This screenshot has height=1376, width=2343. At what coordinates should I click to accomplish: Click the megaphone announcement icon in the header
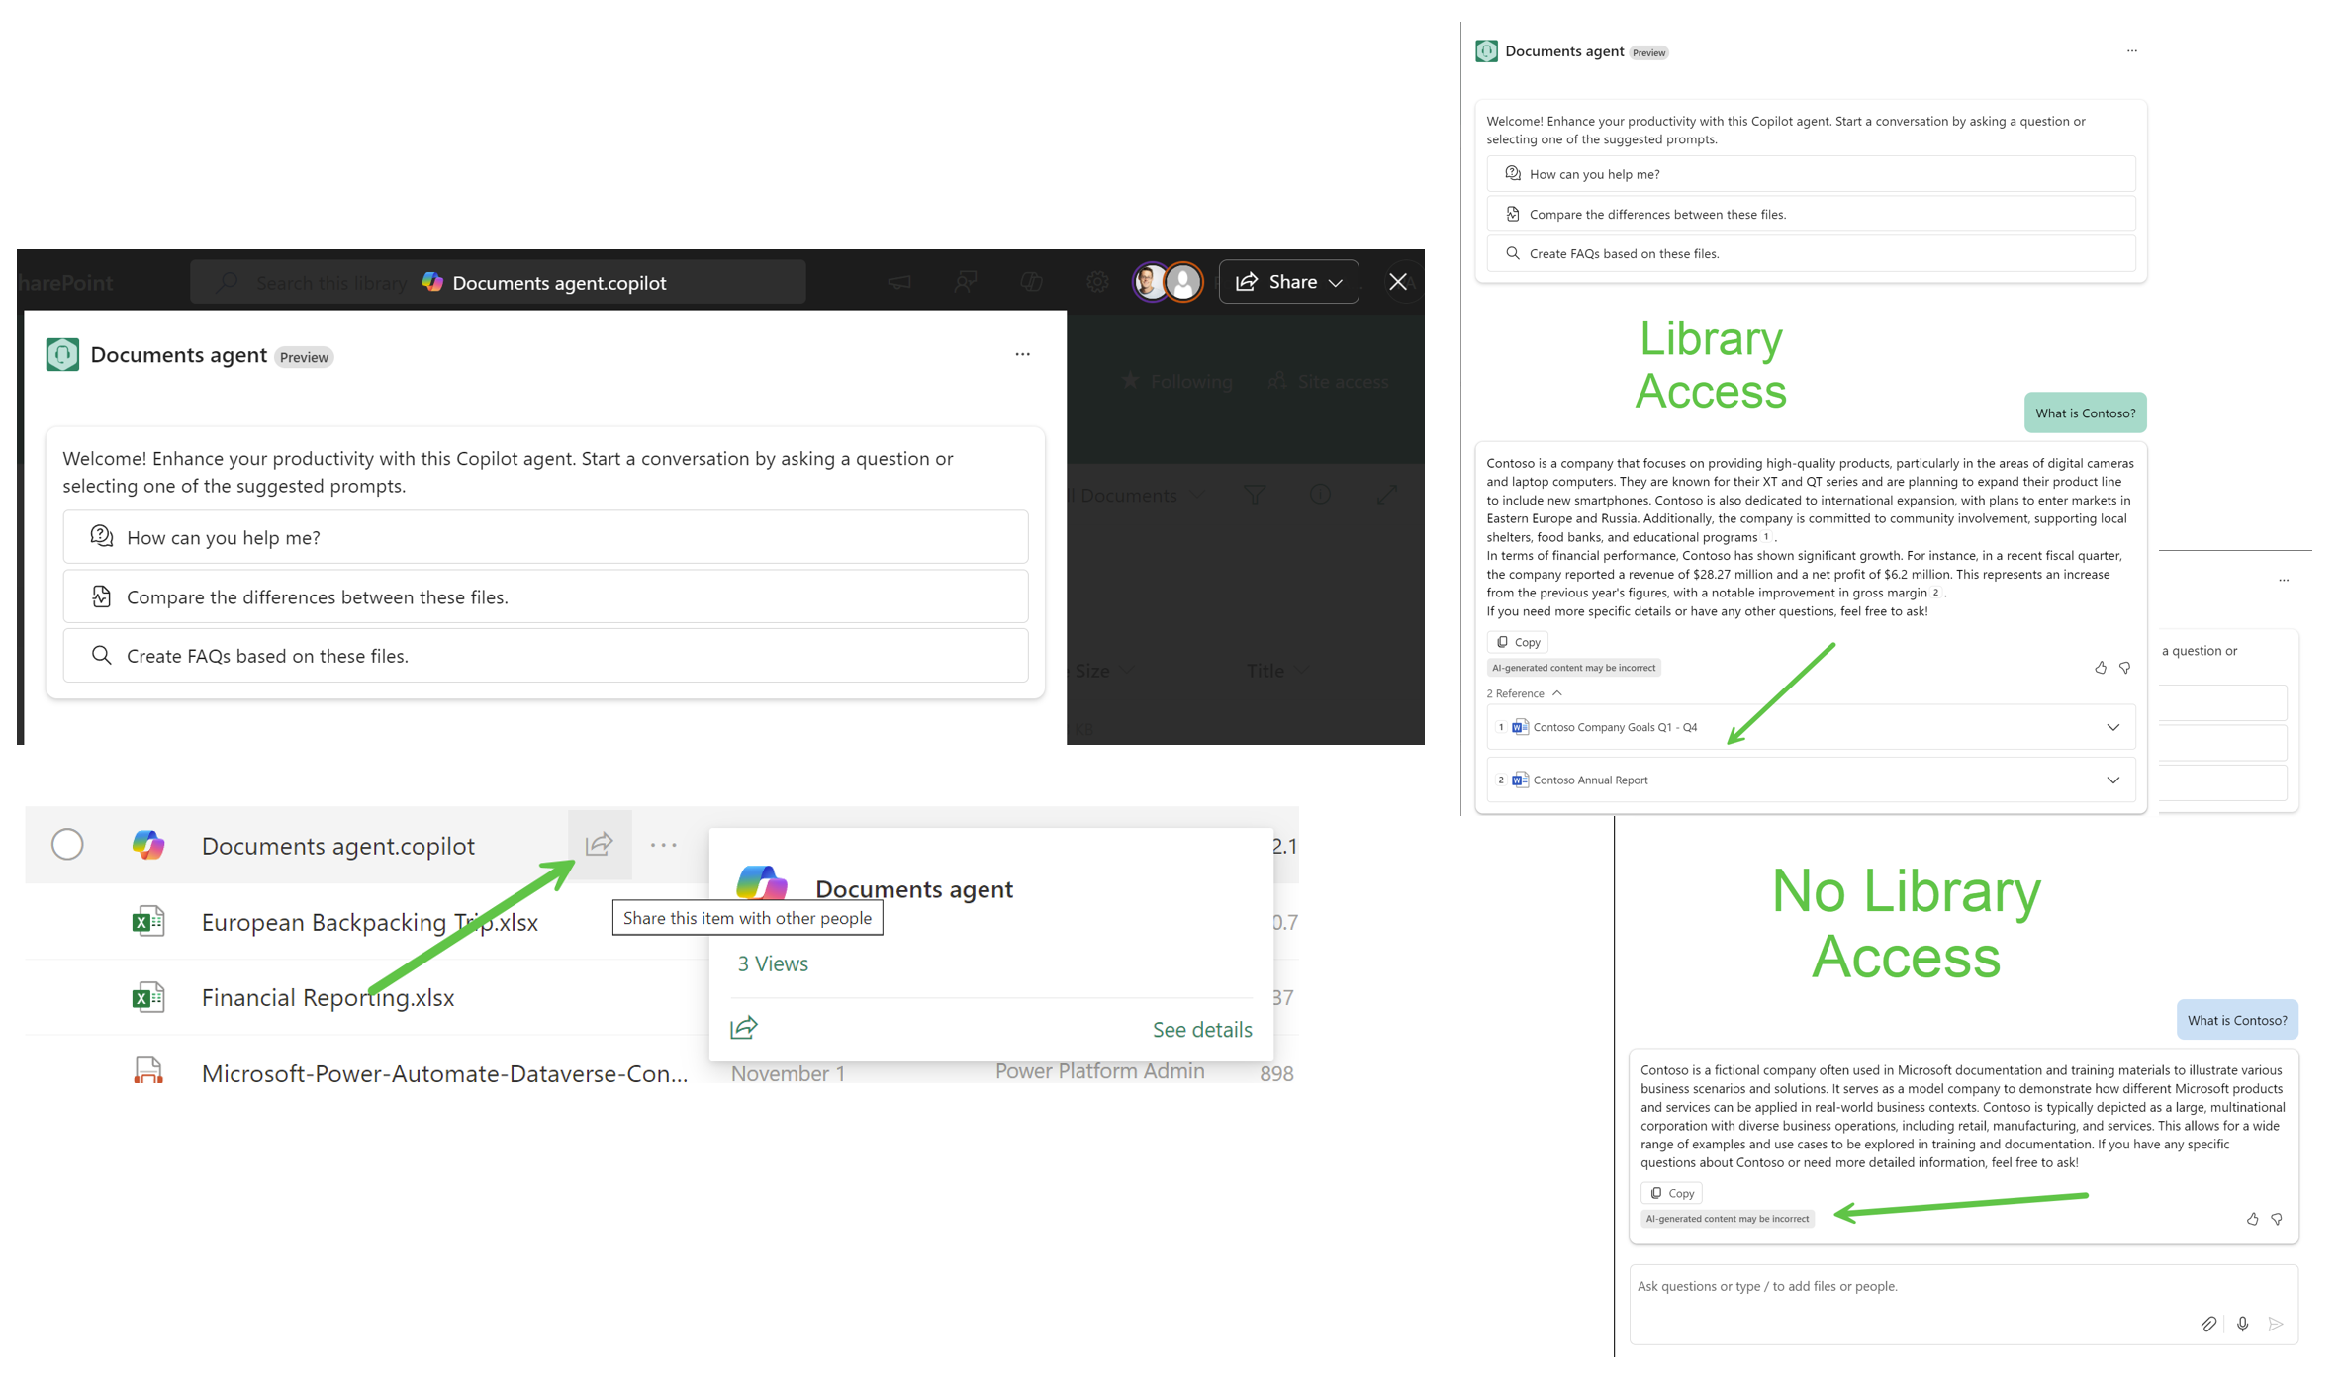click(x=898, y=281)
